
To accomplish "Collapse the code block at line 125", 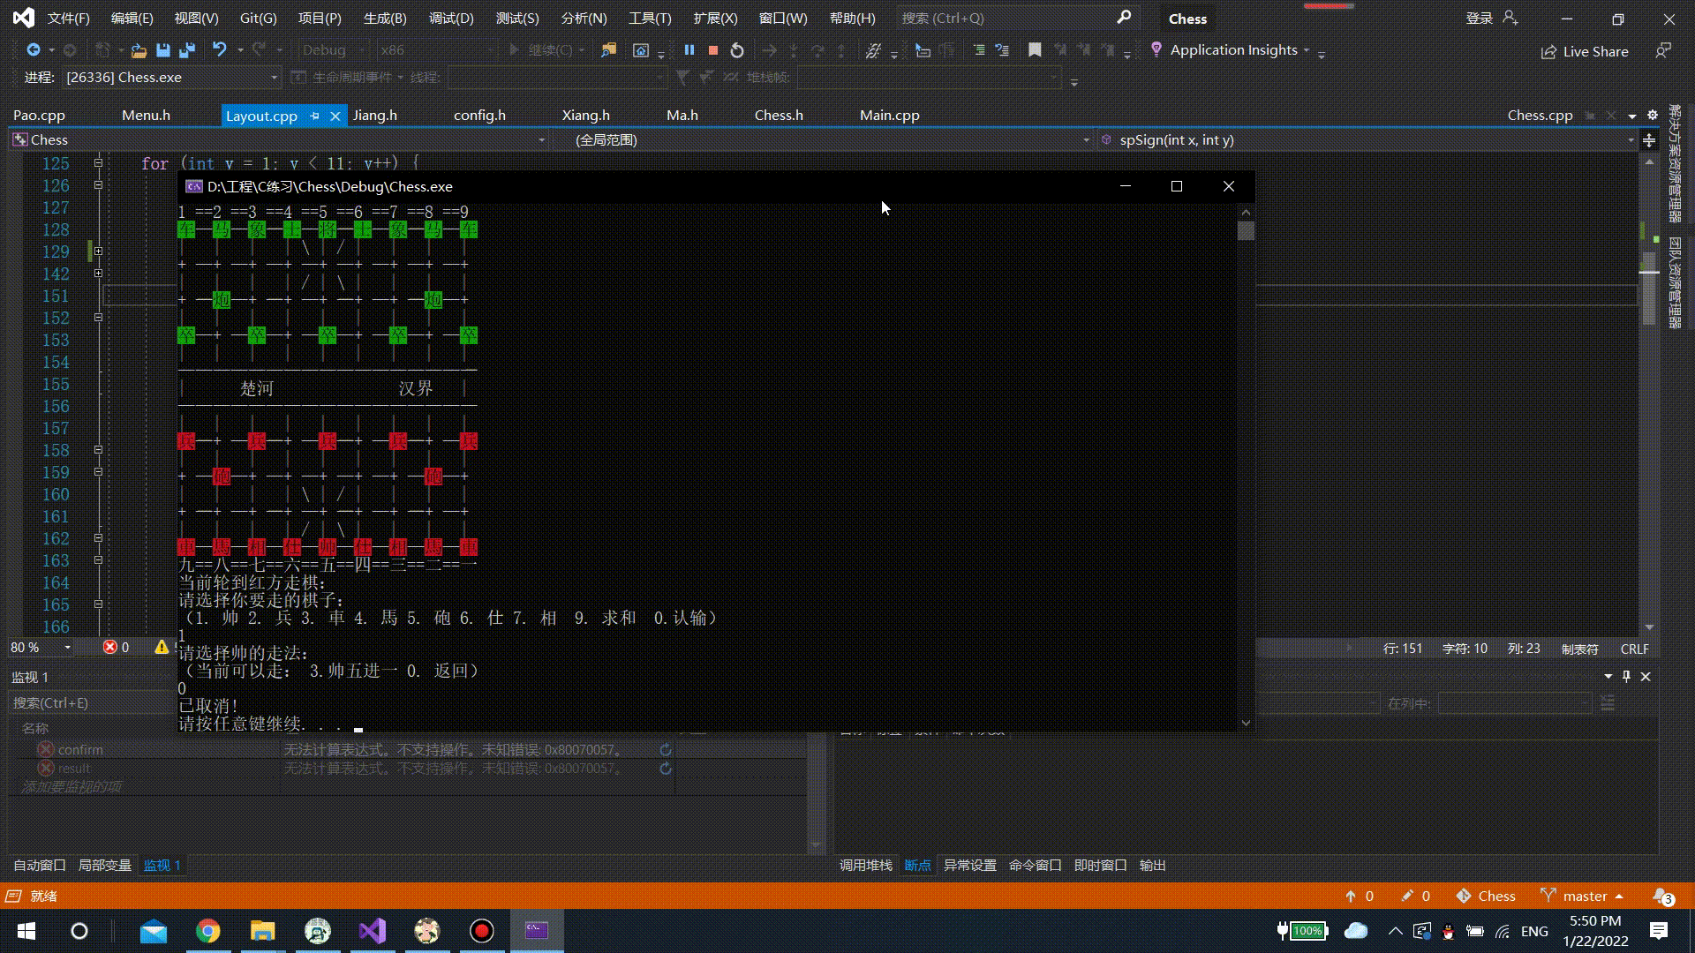I will 98,163.
